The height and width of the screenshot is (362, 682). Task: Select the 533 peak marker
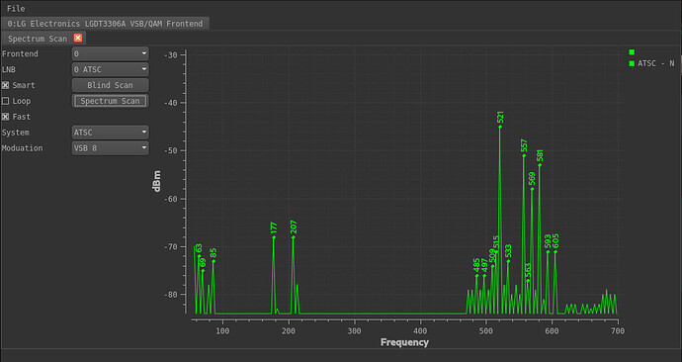(x=508, y=261)
